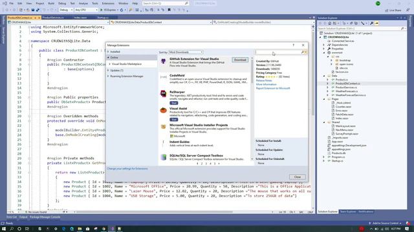Click the Indent Guides extension icon
This screenshot has width=414, height=232.
[x=164, y=142]
